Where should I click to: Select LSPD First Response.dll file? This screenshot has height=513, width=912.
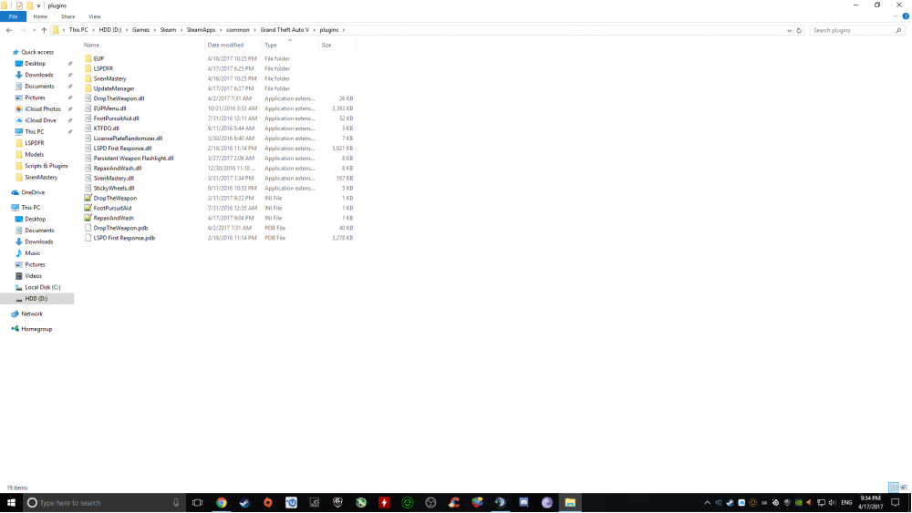tap(122, 149)
